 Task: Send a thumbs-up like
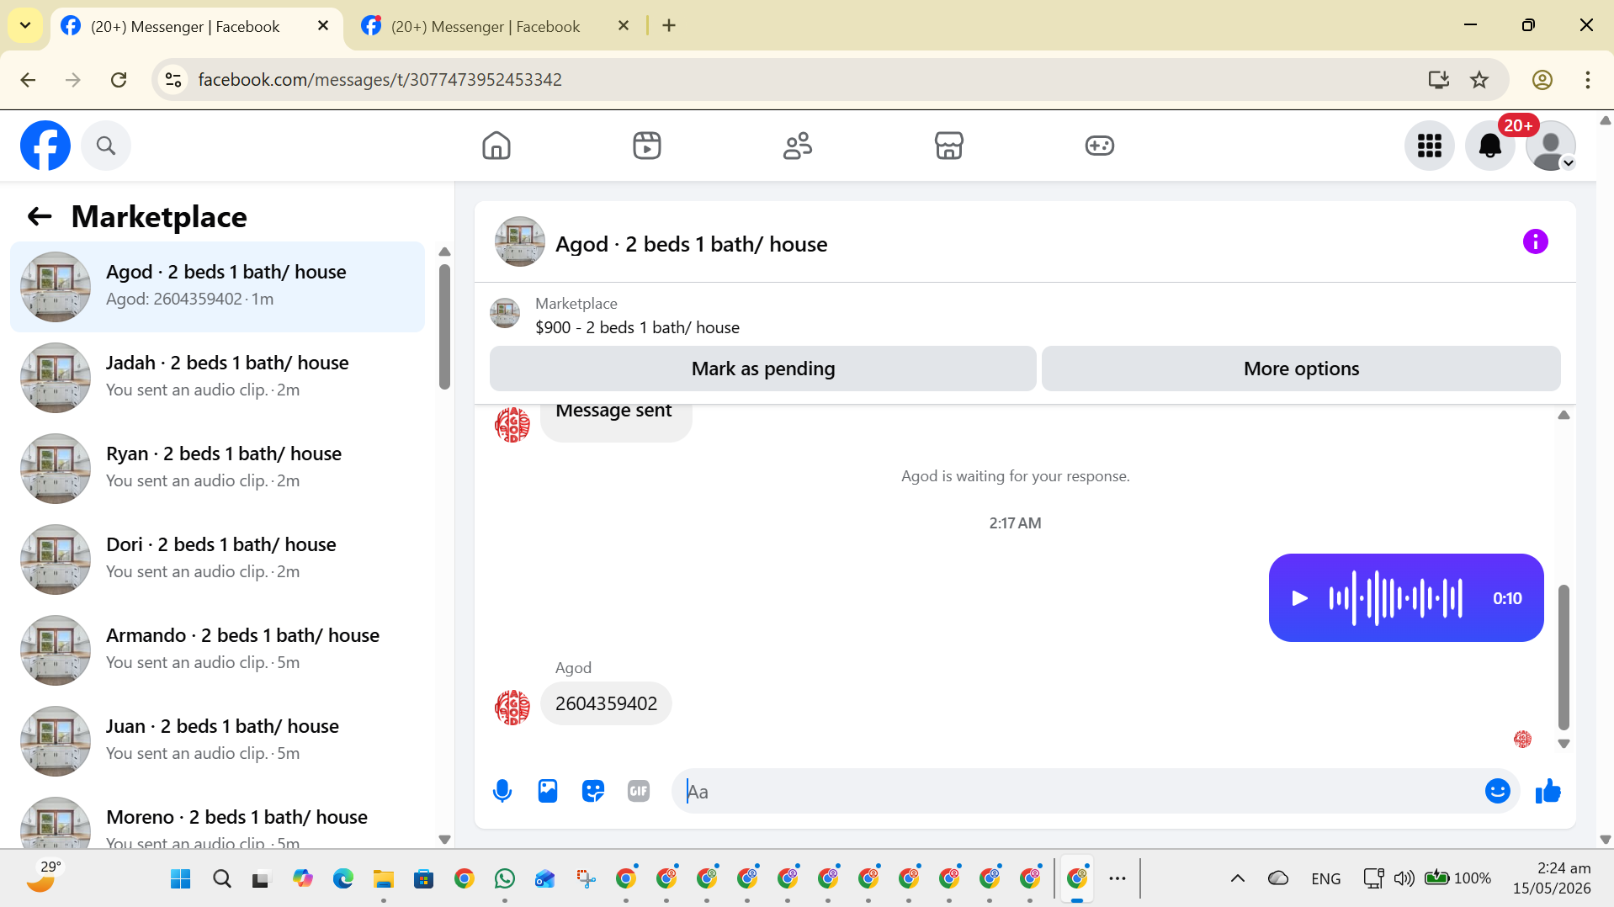coord(1548,791)
